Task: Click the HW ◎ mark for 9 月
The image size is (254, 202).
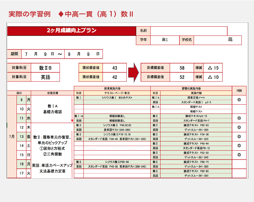Action: tap(239, 100)
